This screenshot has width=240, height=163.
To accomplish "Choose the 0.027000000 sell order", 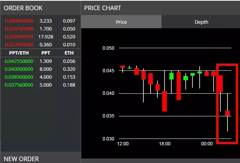I will pyautogui.click(x=19, y=44).
